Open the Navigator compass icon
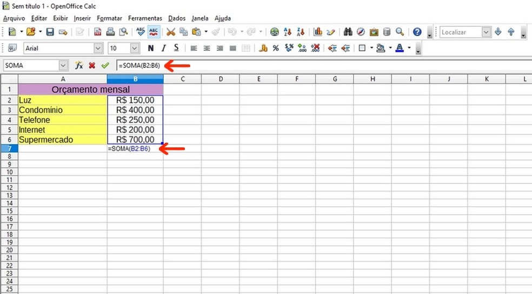532x294 pixels. pos(361,32)
